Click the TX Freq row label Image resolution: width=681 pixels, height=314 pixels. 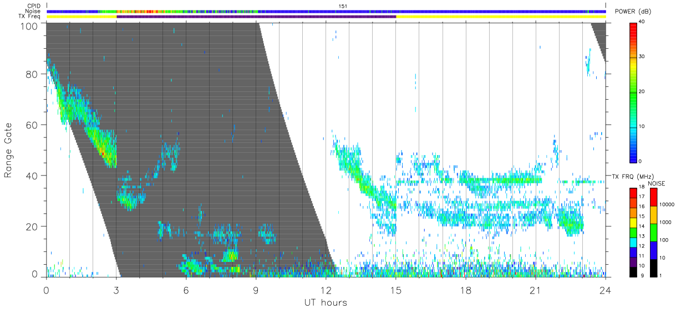pos(30,17)
